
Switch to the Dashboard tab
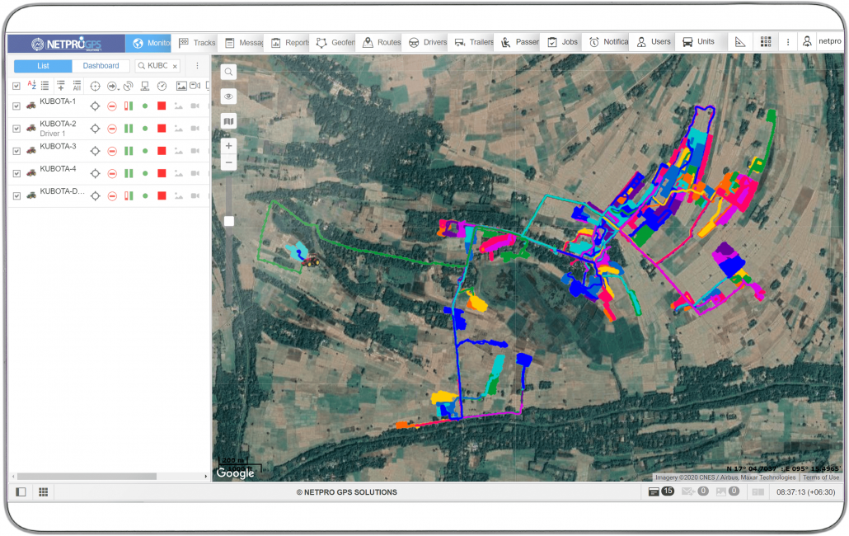click(101, 65)
